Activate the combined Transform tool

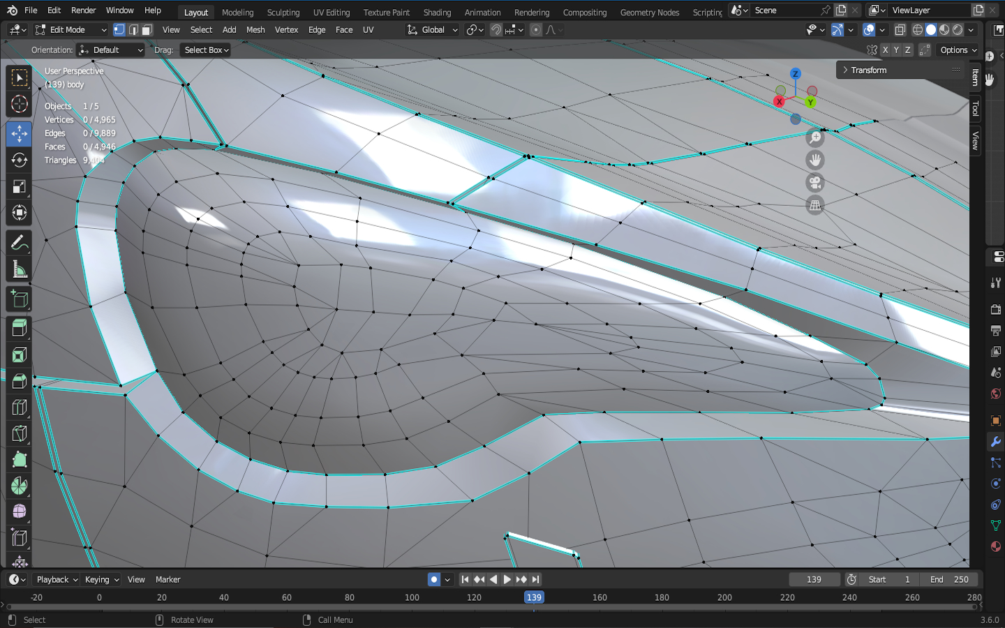[19, 213]
